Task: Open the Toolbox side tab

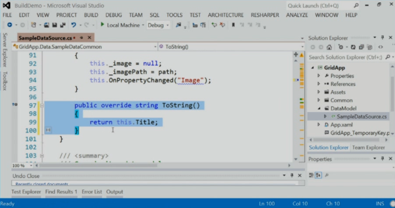Action: coord(5,81)
